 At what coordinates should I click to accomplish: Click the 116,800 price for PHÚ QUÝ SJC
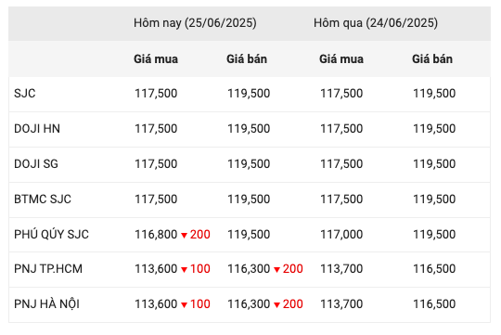pyautogui.click(x=156, y=234)
